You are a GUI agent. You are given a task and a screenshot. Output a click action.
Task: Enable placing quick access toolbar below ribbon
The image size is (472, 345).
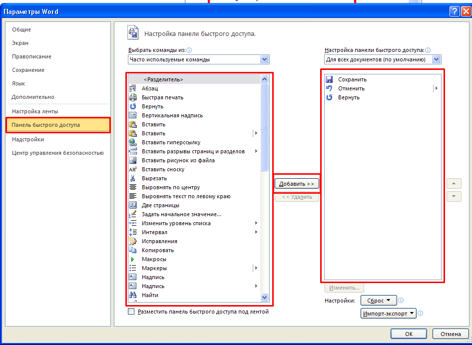pos(131,312)
